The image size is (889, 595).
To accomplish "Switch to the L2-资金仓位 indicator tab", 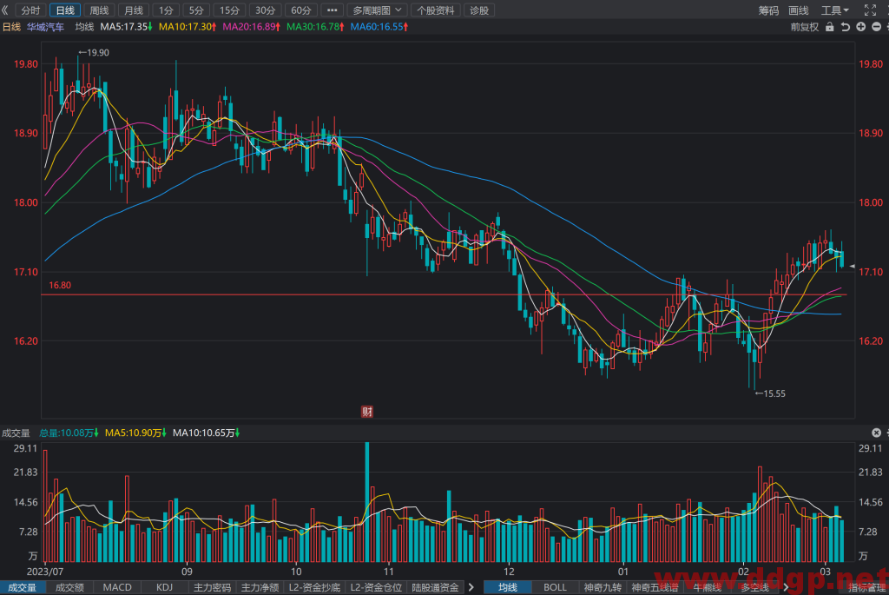I will tap(377, 588).
